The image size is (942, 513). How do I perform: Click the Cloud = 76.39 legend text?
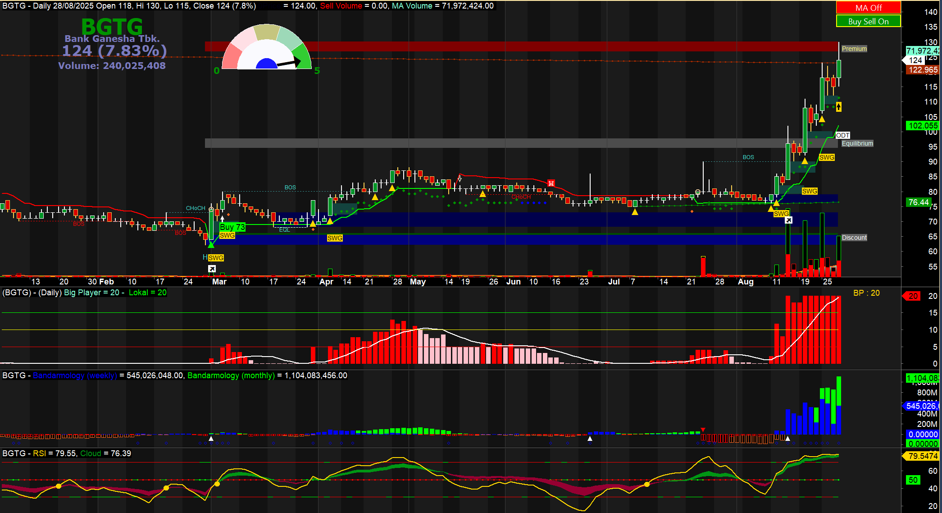click(105, 453)
